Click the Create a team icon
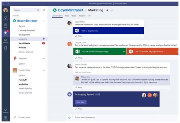The height and width of the screenshot is (123, 180). 15,117
